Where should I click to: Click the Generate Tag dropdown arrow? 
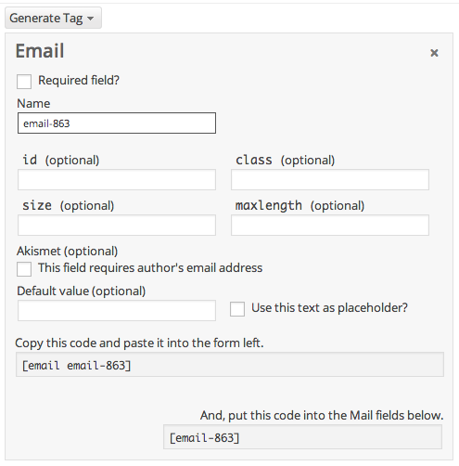click(x=90, y=19)
